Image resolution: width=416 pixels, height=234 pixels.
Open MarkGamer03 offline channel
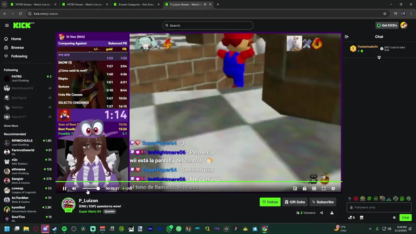[x=28, y=88]
